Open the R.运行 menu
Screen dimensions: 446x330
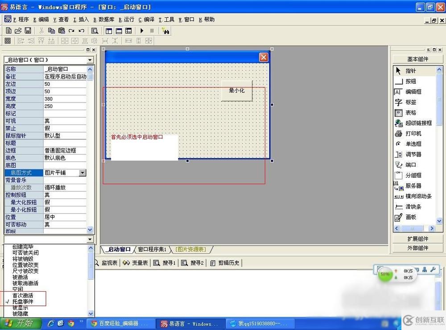[126, 19]
